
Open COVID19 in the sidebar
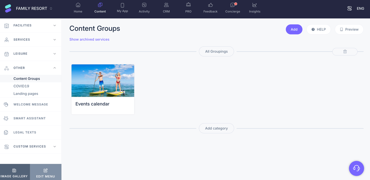click(x=21, y=86)
